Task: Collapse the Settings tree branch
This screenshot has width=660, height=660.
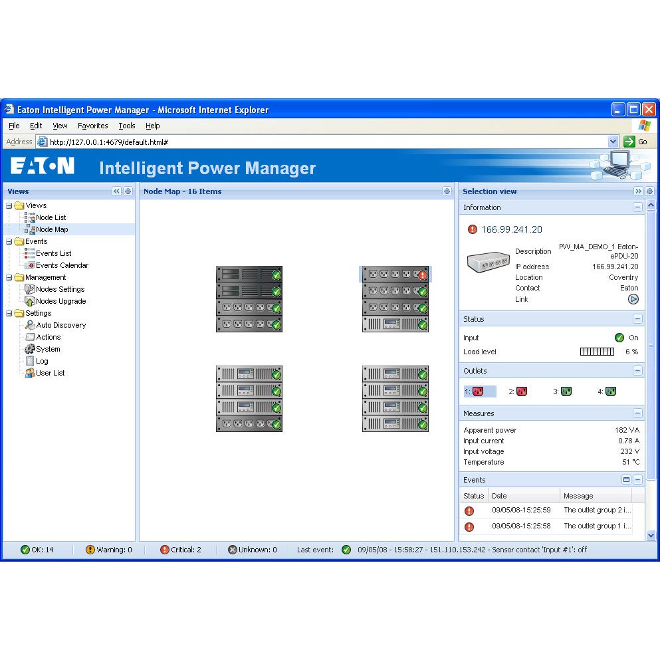Action: pyautogui.click(x=8, y=313)
